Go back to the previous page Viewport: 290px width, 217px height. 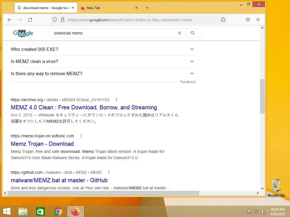(x=10, y=19)
